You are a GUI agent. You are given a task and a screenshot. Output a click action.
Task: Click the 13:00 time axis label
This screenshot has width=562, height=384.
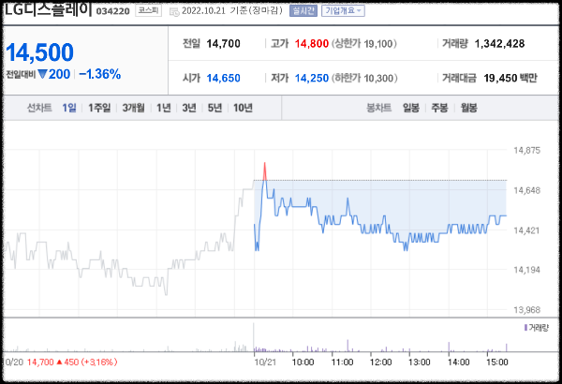420,362
